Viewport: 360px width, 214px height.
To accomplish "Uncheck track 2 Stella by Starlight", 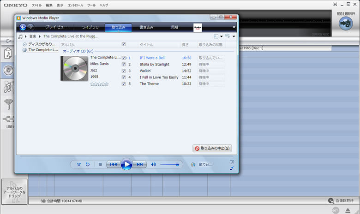I will 124,64.
